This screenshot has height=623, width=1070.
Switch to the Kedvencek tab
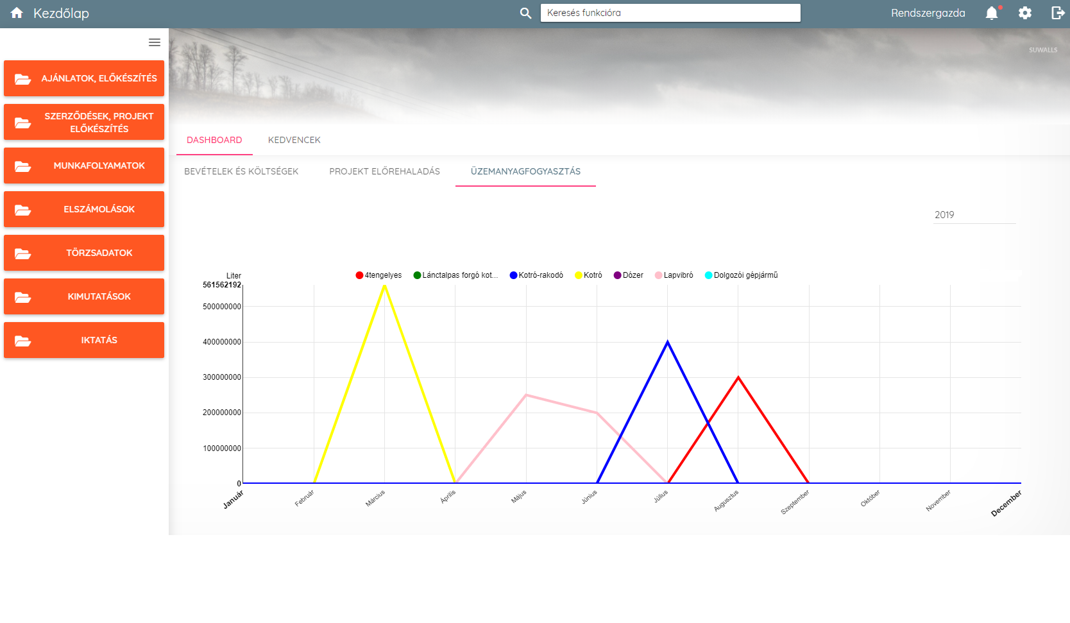point(294,140)
